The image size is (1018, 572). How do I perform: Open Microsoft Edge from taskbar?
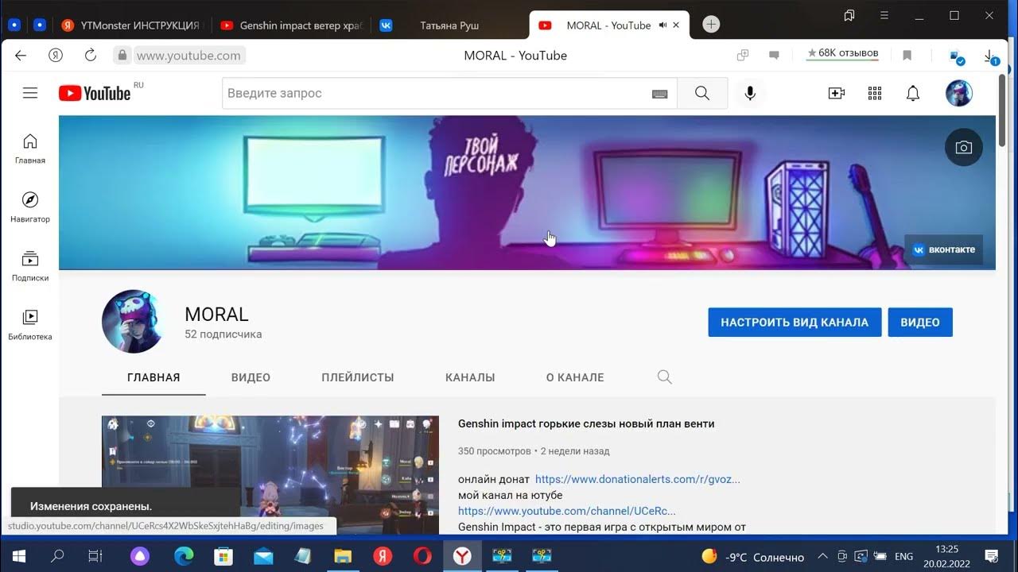pyautogui.click(x=184, y=556)
